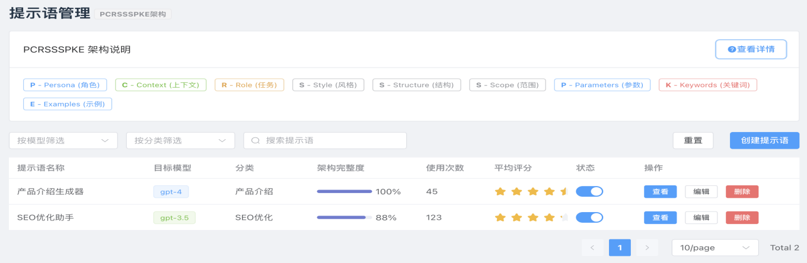Disable the status switch for 产品介绍生成器

click(x=589, y=191)
